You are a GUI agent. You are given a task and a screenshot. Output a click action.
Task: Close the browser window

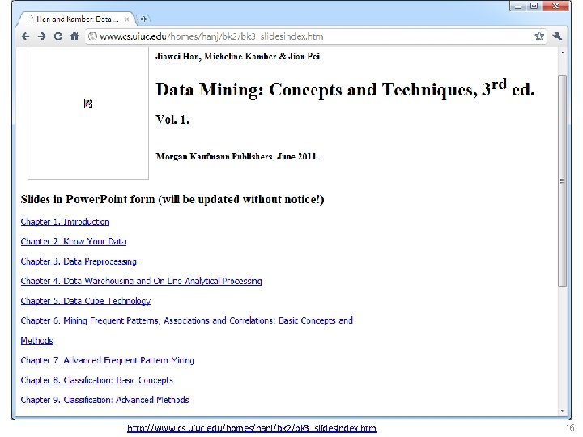coord(555,6)
